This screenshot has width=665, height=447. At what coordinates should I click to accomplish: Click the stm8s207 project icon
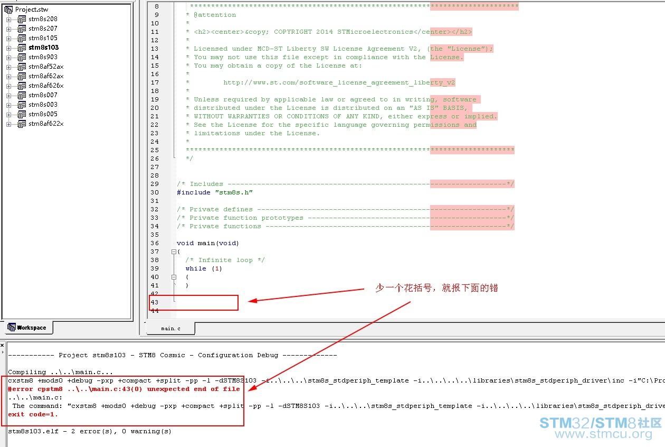[22, 29]
